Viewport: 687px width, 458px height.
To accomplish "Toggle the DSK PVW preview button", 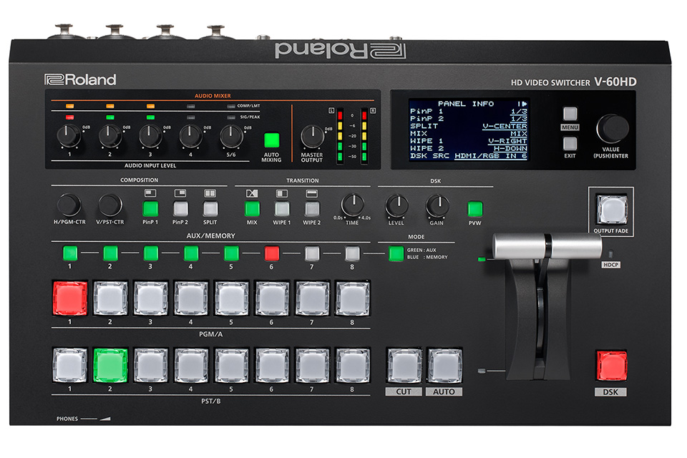I will tap(475, 209).
